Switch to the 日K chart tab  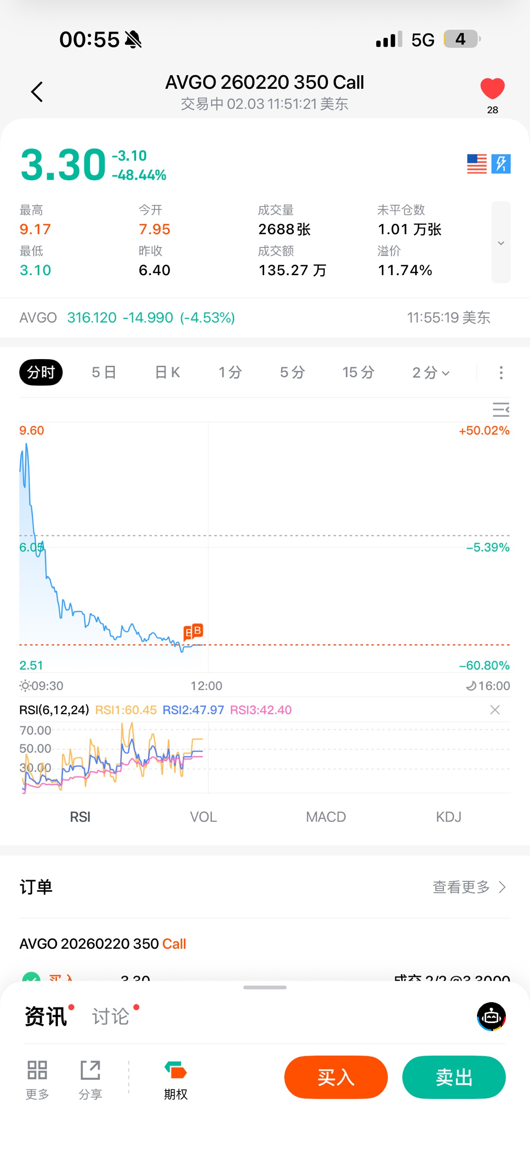point(167,372)
